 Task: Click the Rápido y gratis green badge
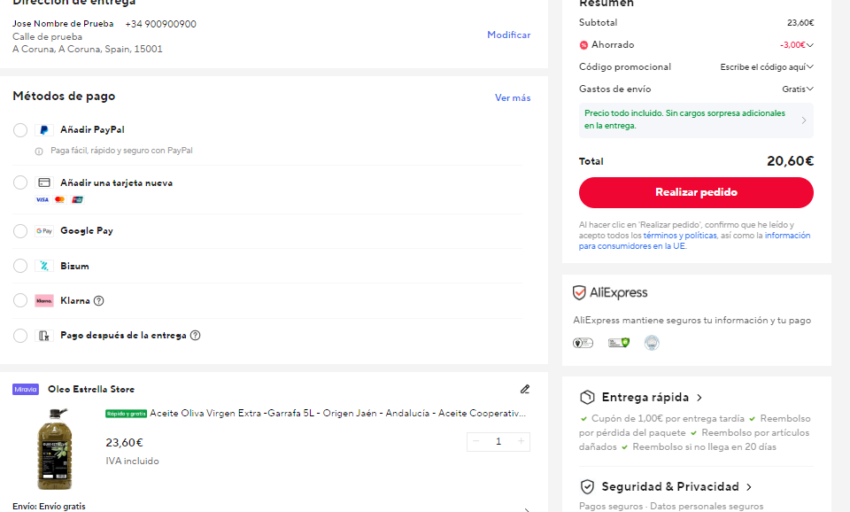click(x=127, y=414)
